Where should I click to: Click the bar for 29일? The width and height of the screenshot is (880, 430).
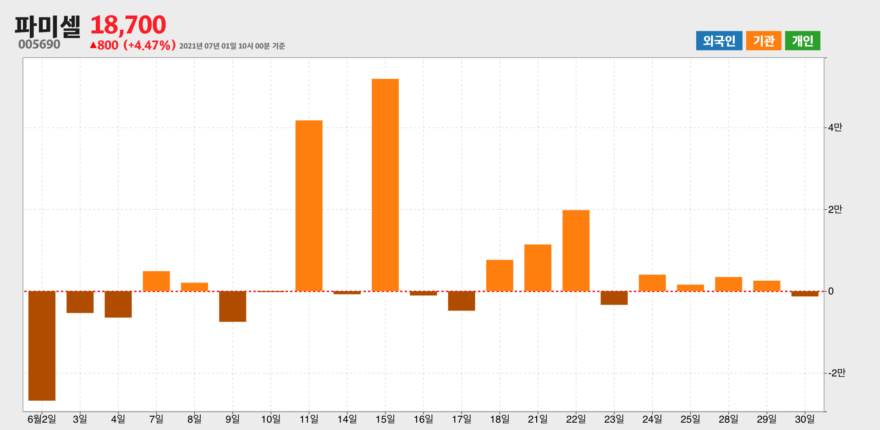tap(767, 286)
